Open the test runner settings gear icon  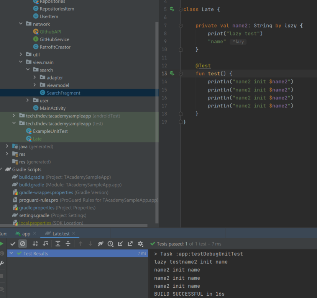tap(140, 244)
